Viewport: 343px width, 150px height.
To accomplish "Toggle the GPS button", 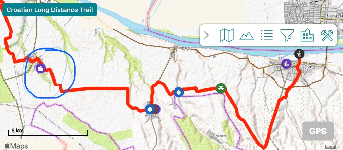I will (x=318, y=131).
